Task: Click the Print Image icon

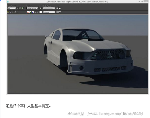Action: point(15,12)
